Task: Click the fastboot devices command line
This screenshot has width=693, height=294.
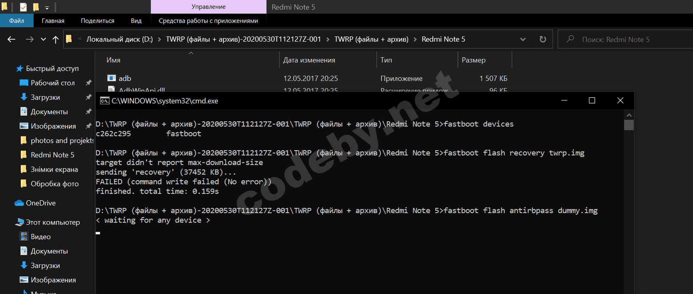Action: (x=304, y=124)
